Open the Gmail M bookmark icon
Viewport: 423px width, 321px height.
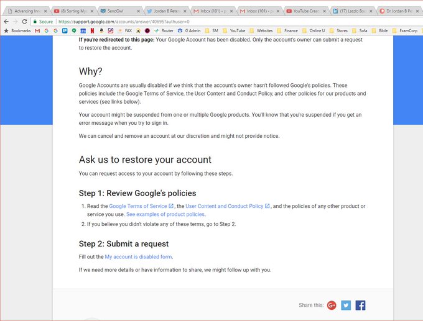tap(37, 30)
